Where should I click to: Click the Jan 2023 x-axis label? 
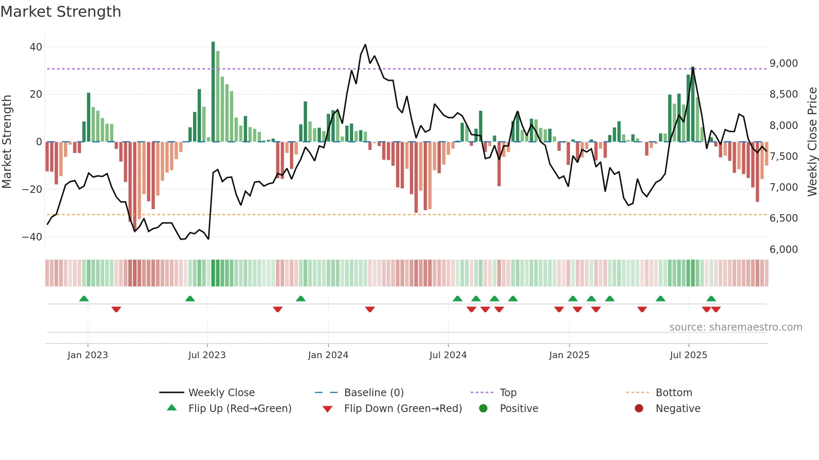(x=88, y=355)
